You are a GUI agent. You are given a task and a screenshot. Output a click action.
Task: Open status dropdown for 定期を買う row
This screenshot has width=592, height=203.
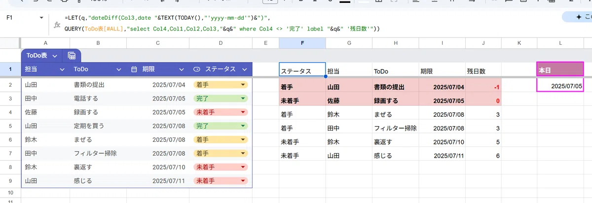243,126
